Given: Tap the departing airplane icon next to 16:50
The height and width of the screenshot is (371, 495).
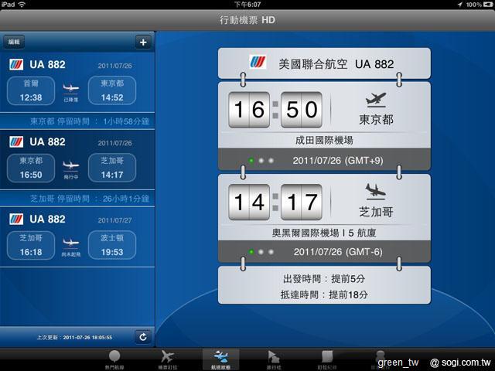Looking at the screenshot, I should pos(376,100).
